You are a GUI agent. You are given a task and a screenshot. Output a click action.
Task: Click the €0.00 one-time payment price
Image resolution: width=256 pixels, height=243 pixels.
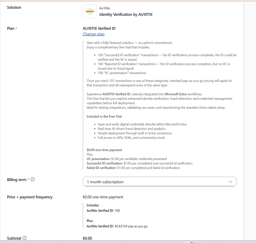103,197
